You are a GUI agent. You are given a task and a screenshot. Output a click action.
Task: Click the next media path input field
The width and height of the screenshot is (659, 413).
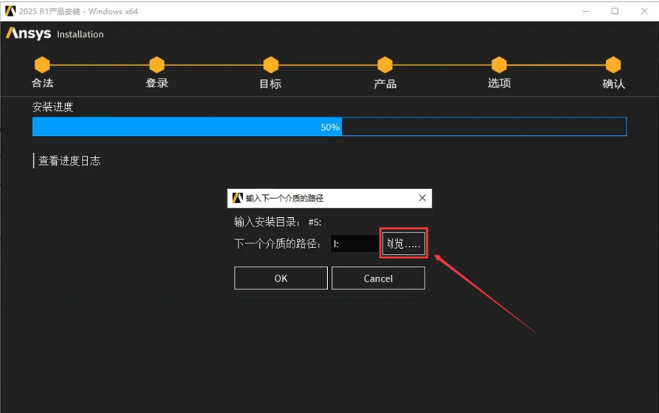click(355, 244)
